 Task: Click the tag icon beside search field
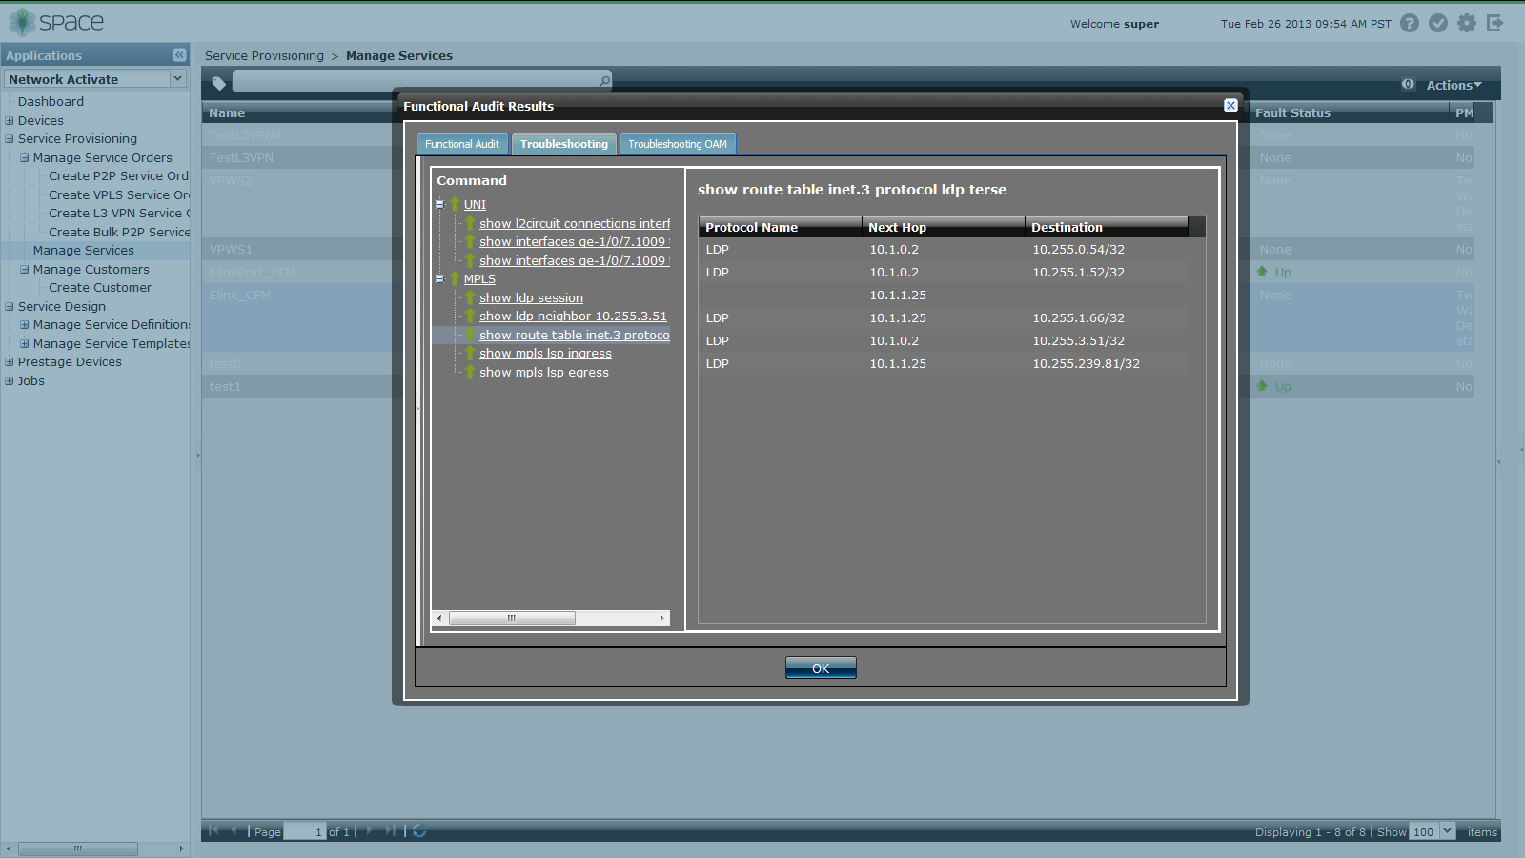click(219, 83)
